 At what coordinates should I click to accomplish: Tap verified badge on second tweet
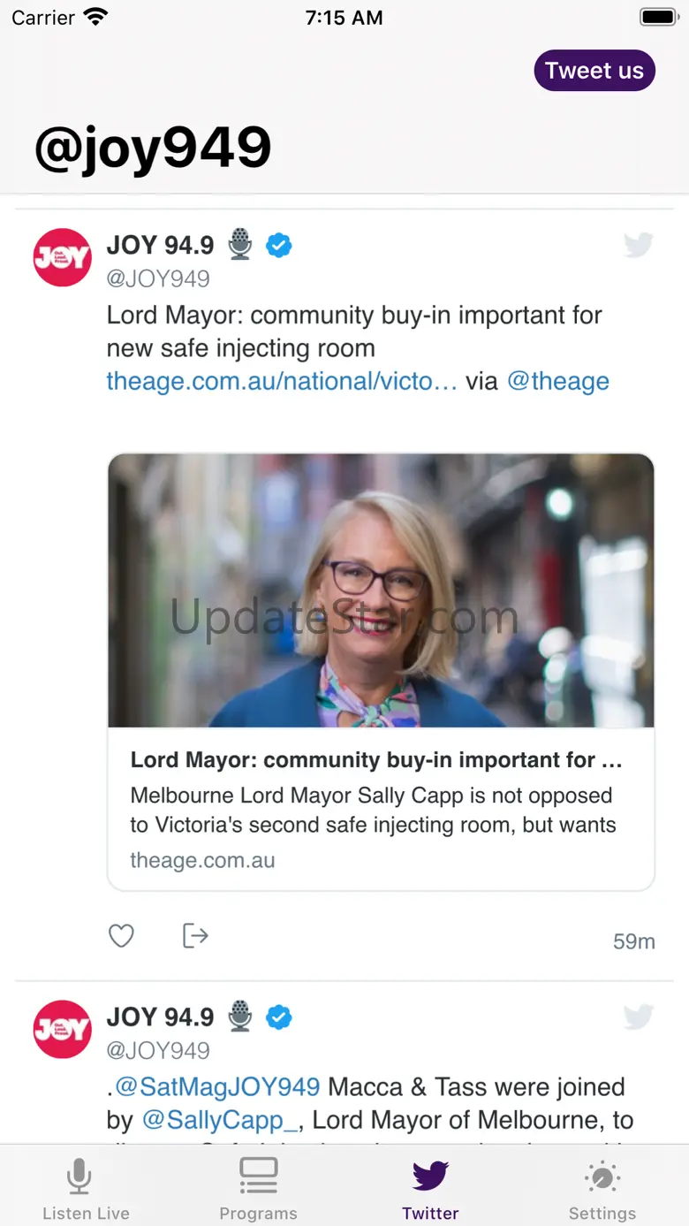pos(279,1017)
